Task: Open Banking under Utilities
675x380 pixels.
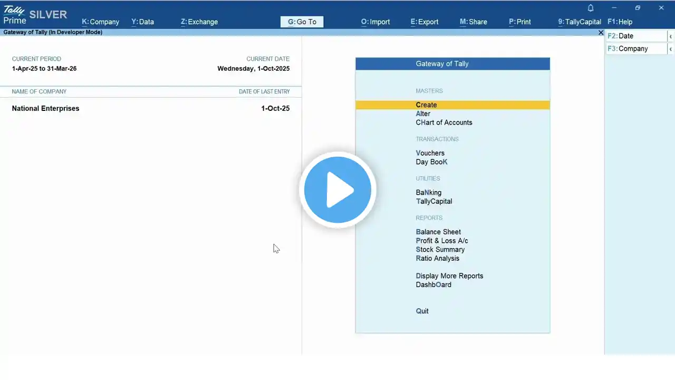Action: coord(429,193)
